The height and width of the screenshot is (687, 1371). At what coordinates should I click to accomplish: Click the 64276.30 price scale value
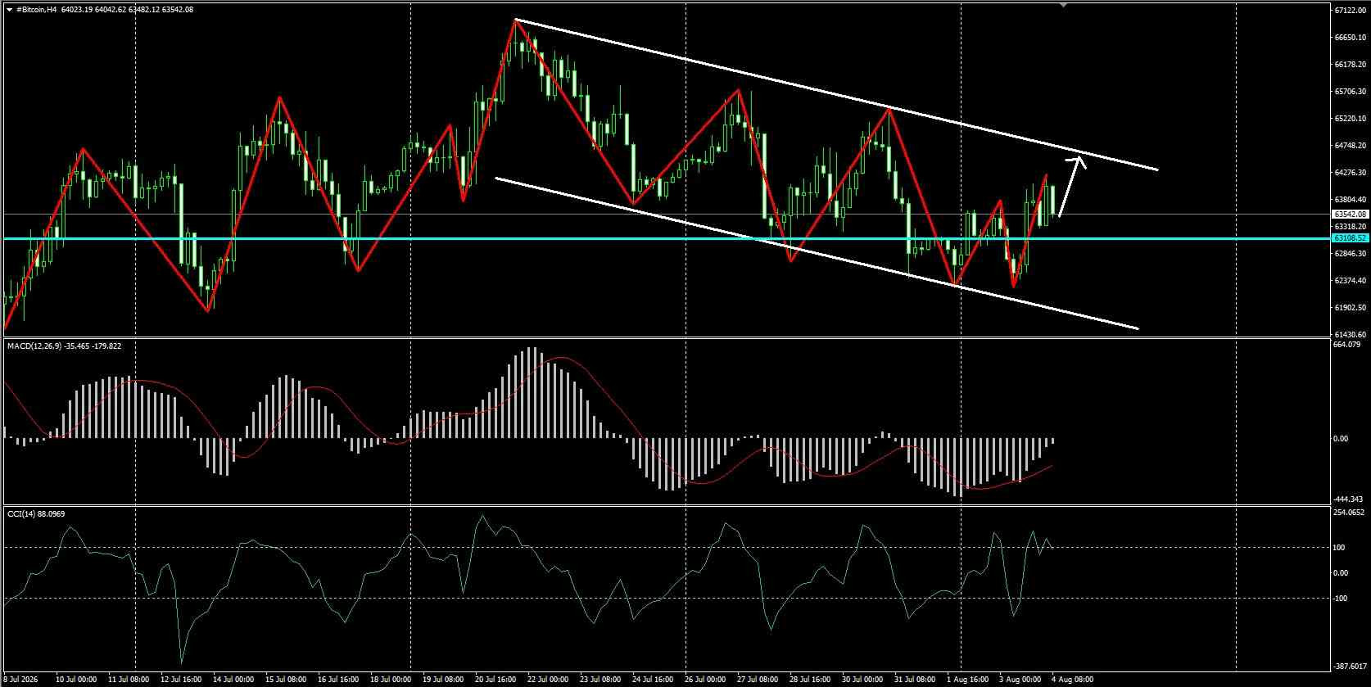(1349, 173)
